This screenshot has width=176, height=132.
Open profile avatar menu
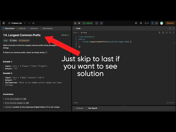click(x=161, y=23)
